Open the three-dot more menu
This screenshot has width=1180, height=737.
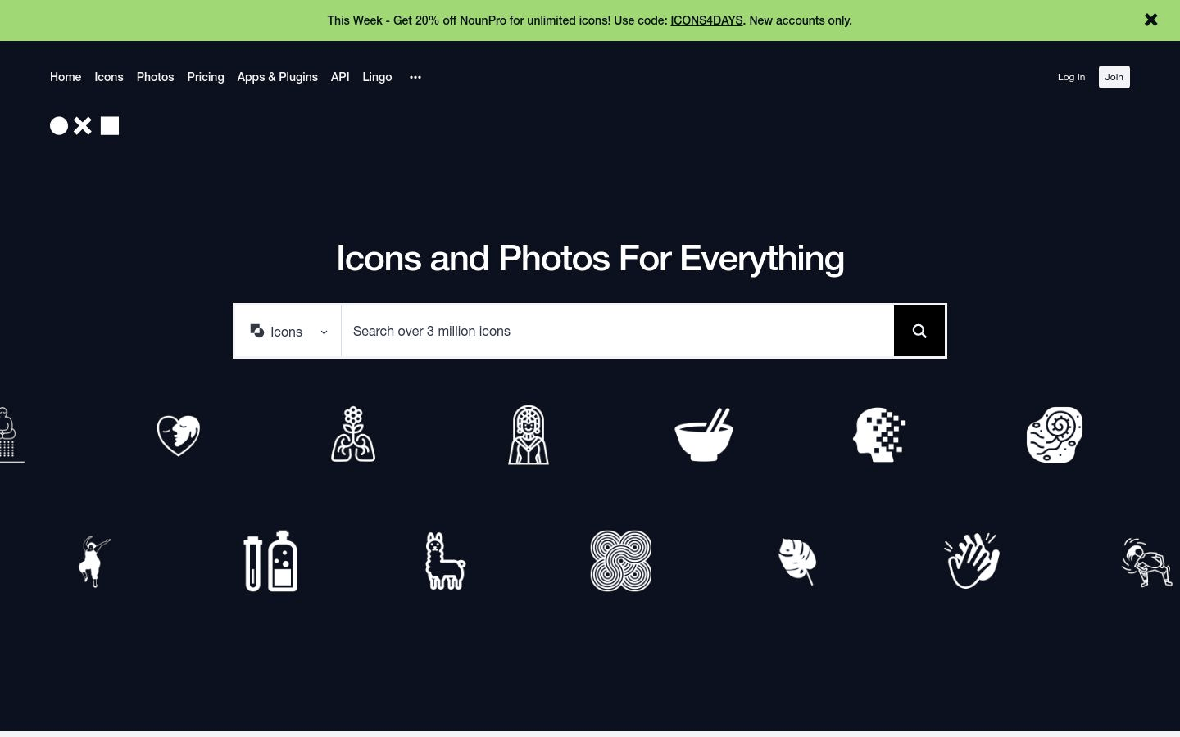(415, 77)
